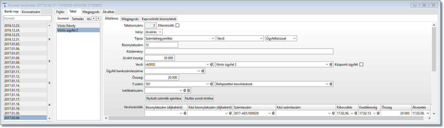Viewport: 444px width, 128px height.
Task: Click the paperclip icon beside F.szám 161
Action: pos(211,84)
